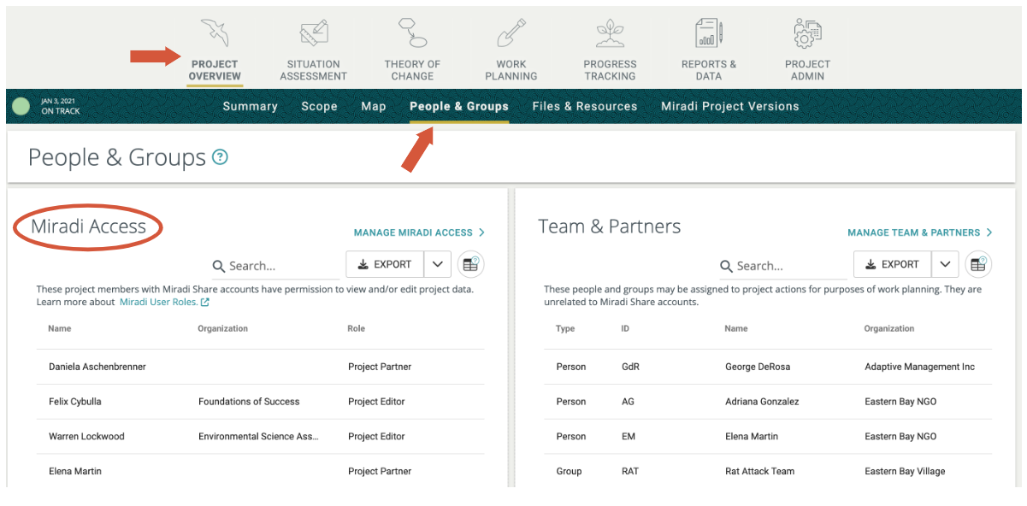Image resolution: width=1027 pixels, height=506 pixels.
Task: Open Work Planning shovel icon
Action: pyautogui.click(x=511, y=34)
